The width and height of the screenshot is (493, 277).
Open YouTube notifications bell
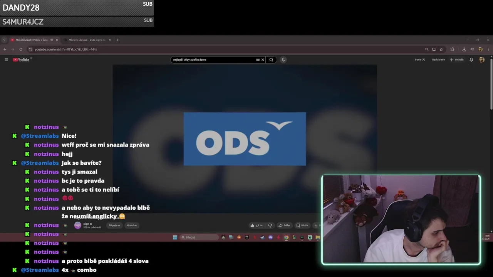point(471,60)
